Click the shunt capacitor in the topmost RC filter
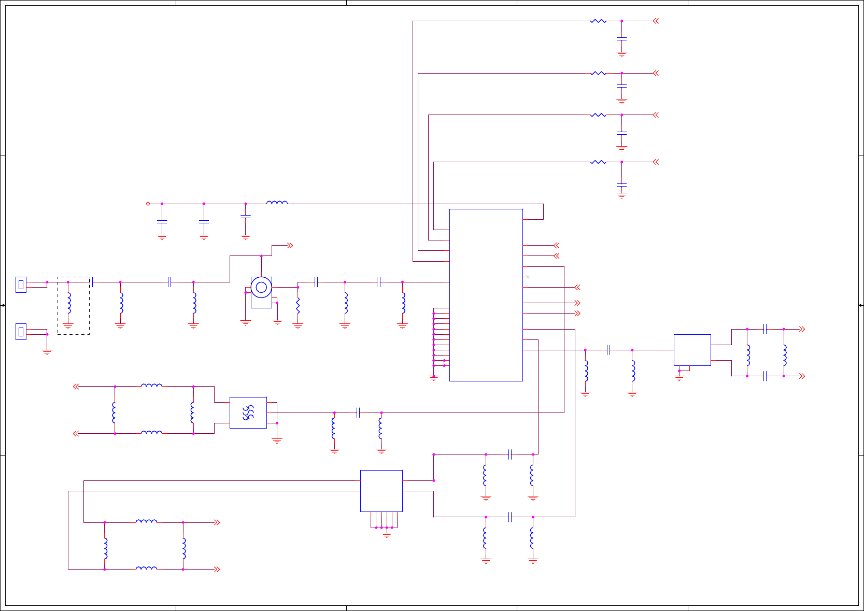Image resolution: width=864 pixels, height=611 pixels. pos(622,39)
